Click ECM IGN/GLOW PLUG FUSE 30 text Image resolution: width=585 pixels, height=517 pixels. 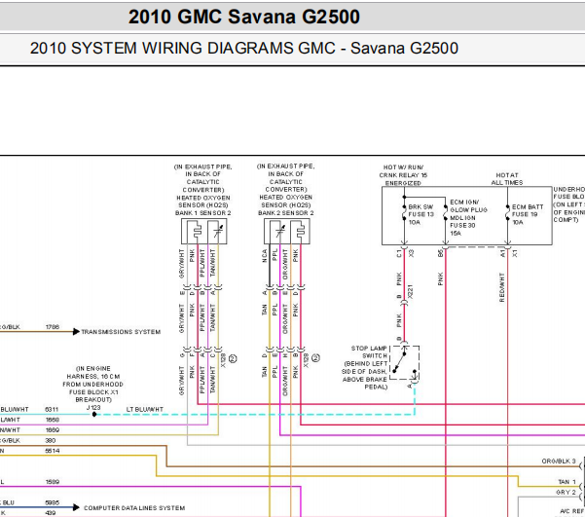(x=468, y=218)
